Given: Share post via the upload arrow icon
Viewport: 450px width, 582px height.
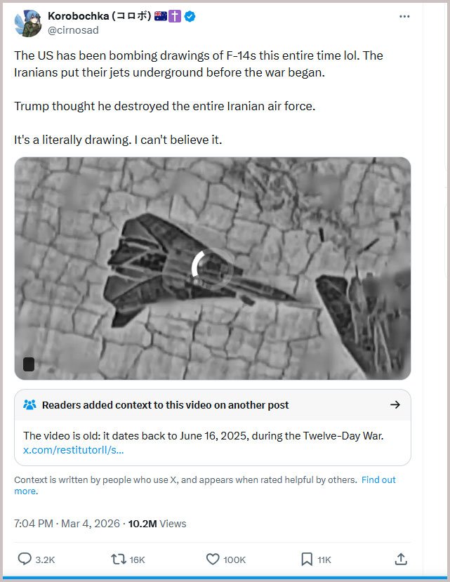Looking at the screenshot, I should click(401, 559).
